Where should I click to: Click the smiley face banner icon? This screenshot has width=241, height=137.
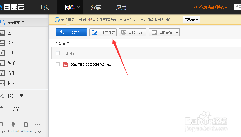click(x=57, y=20)
